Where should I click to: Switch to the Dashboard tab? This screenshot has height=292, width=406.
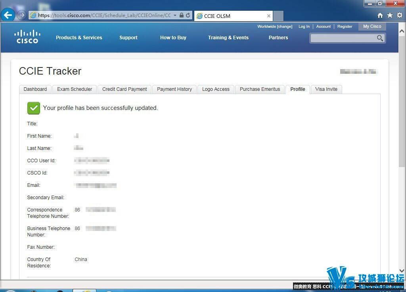pyautogui.click(x=35, y=89)
